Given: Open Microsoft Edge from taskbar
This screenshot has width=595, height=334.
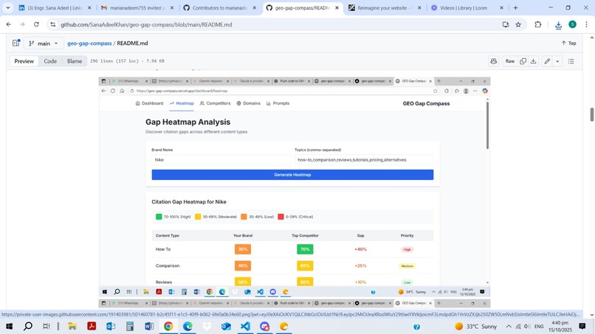Looking at the screenshot, I should click(x=188, y=327).
